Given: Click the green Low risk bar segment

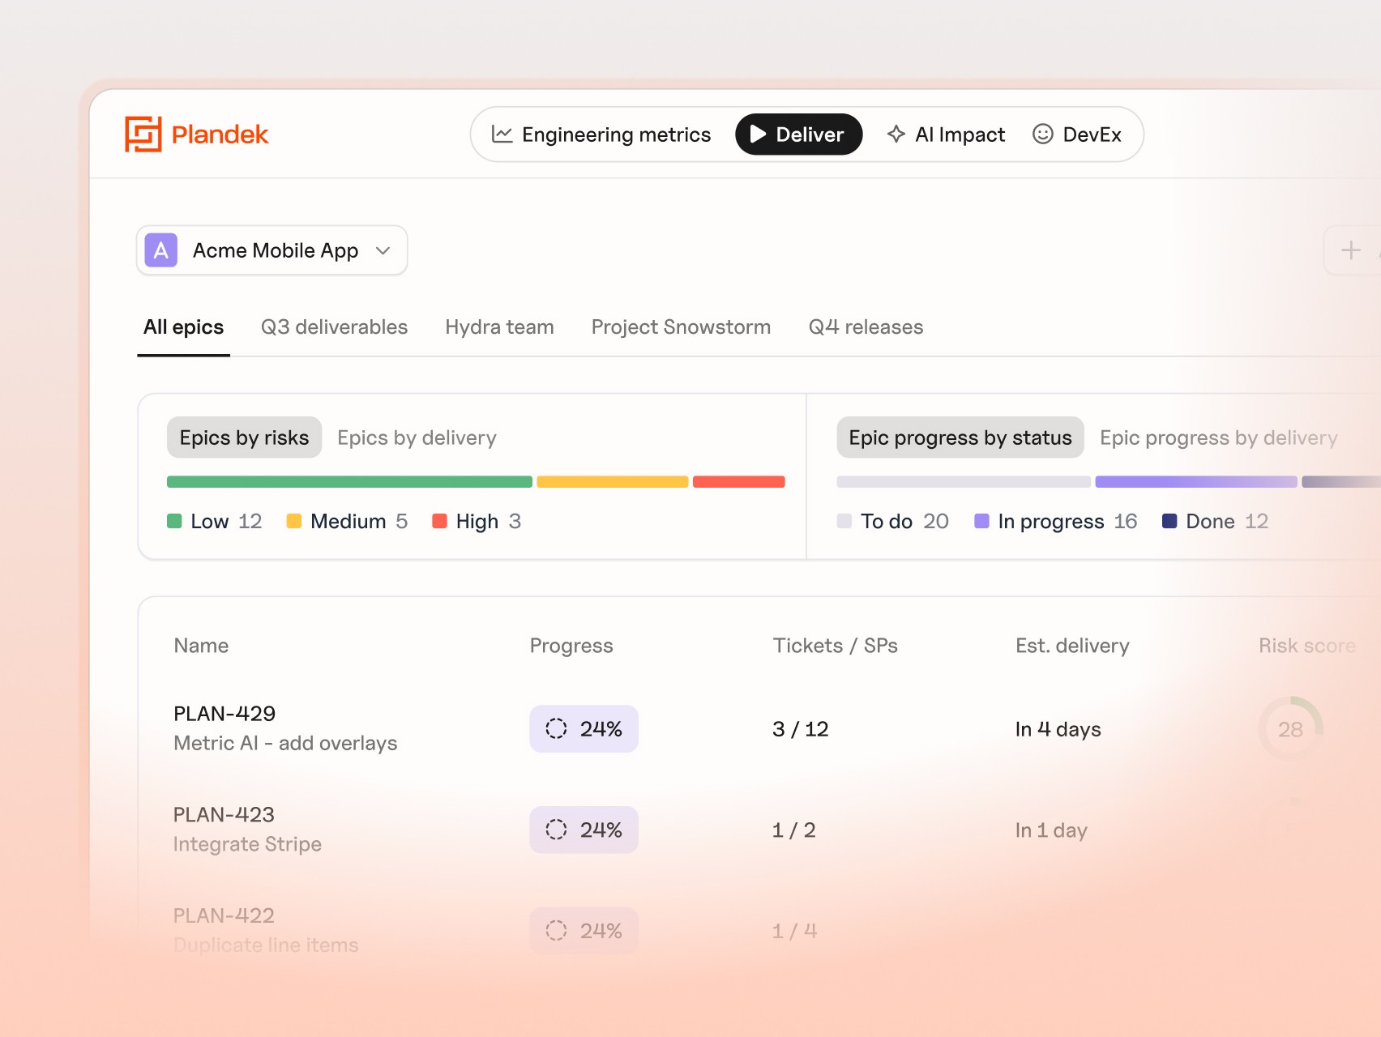Looking at the screenshot, I should (349, 481).
